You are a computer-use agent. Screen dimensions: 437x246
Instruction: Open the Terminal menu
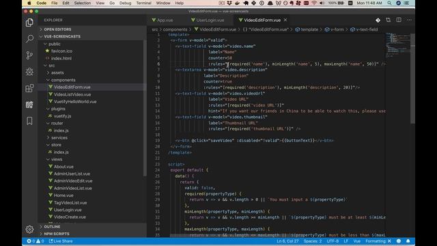[x=144, y=3]
